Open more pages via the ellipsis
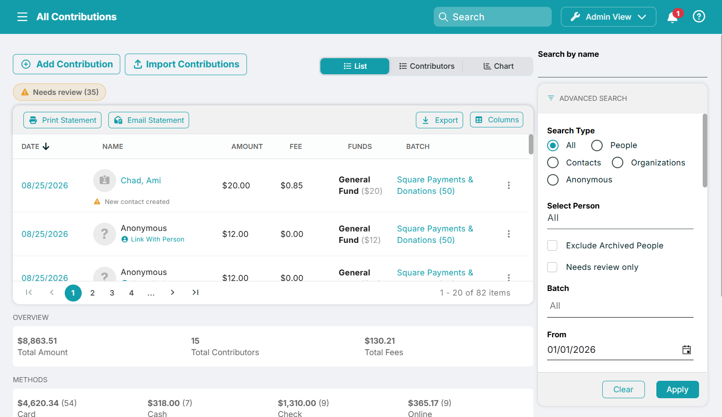722x417 pixels. pyautogui.click(x=151, y=293)
